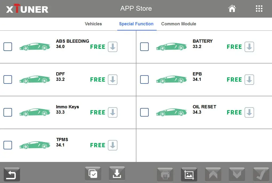272x183 pixels.
Task: Click the select-all checkmark icon in the bottom bar
Action: click(x=93, y=174)
